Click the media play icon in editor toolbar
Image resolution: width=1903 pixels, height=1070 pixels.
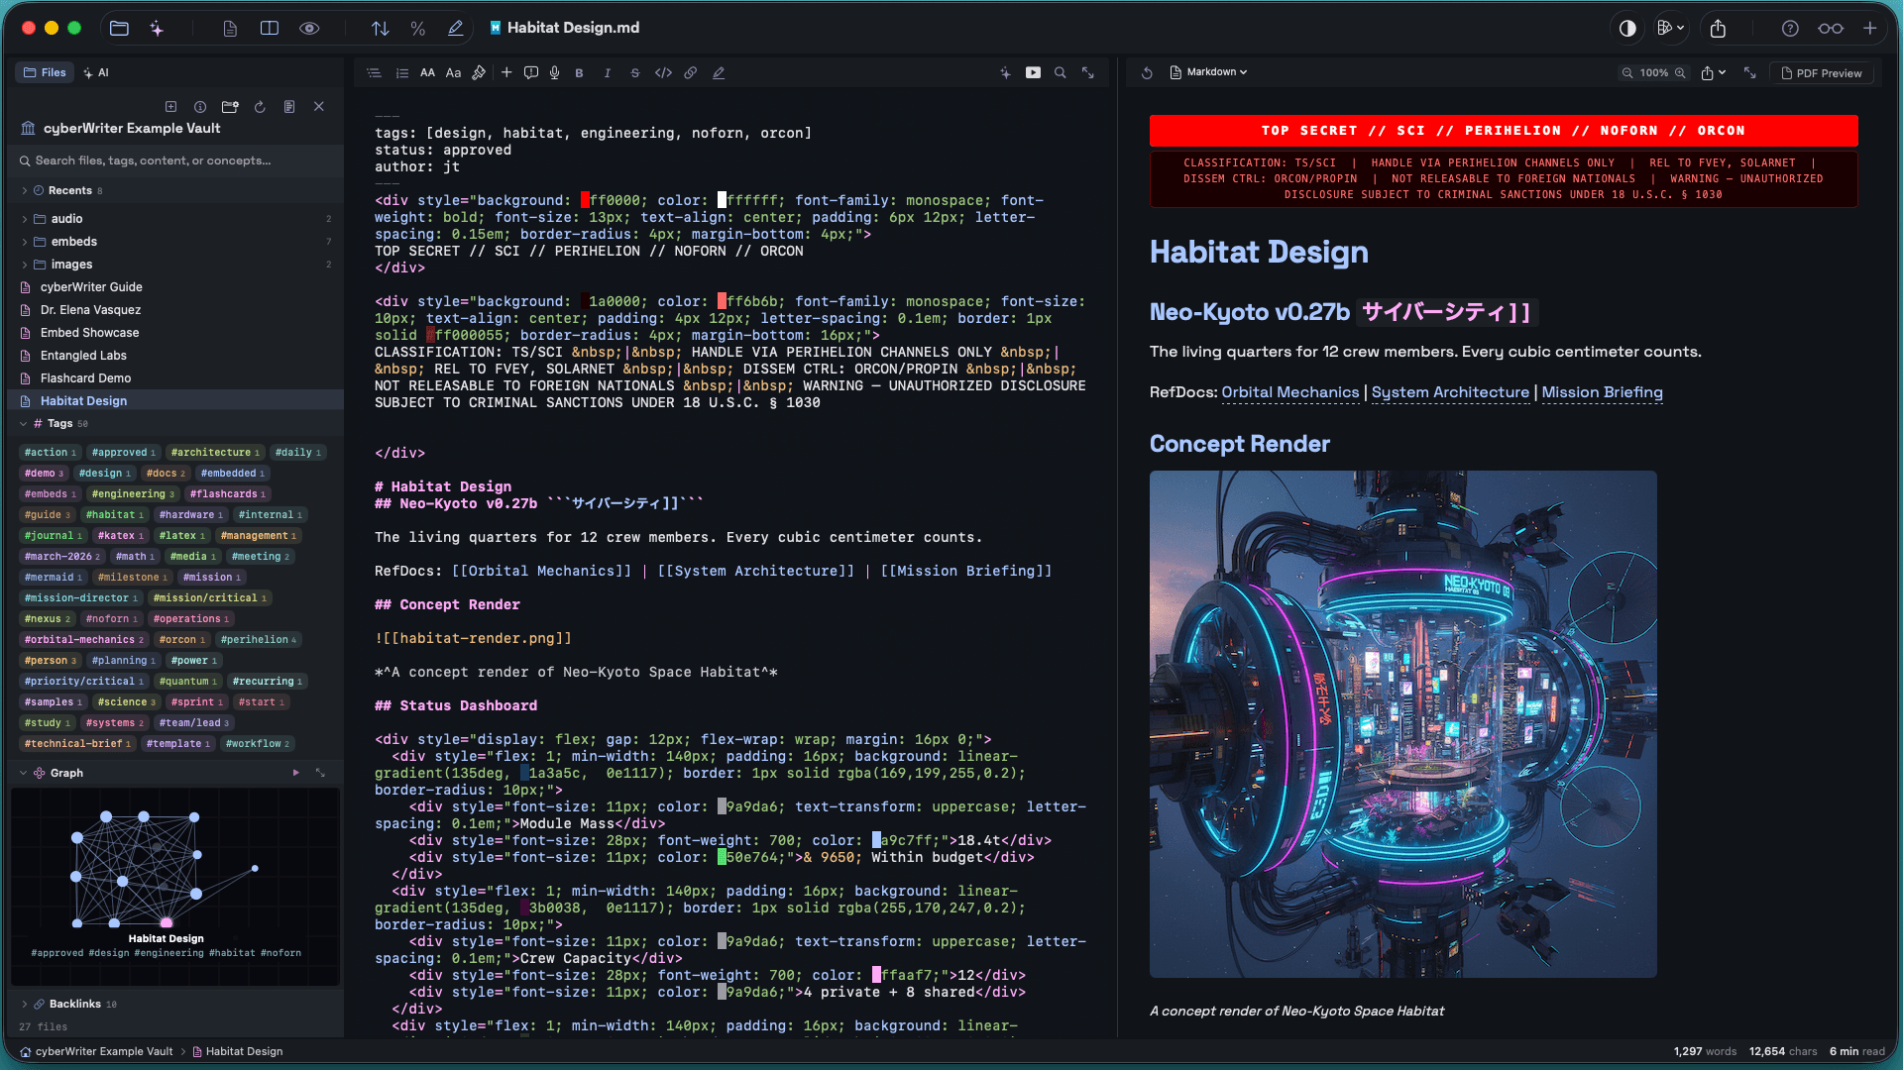coord(1033,73)
